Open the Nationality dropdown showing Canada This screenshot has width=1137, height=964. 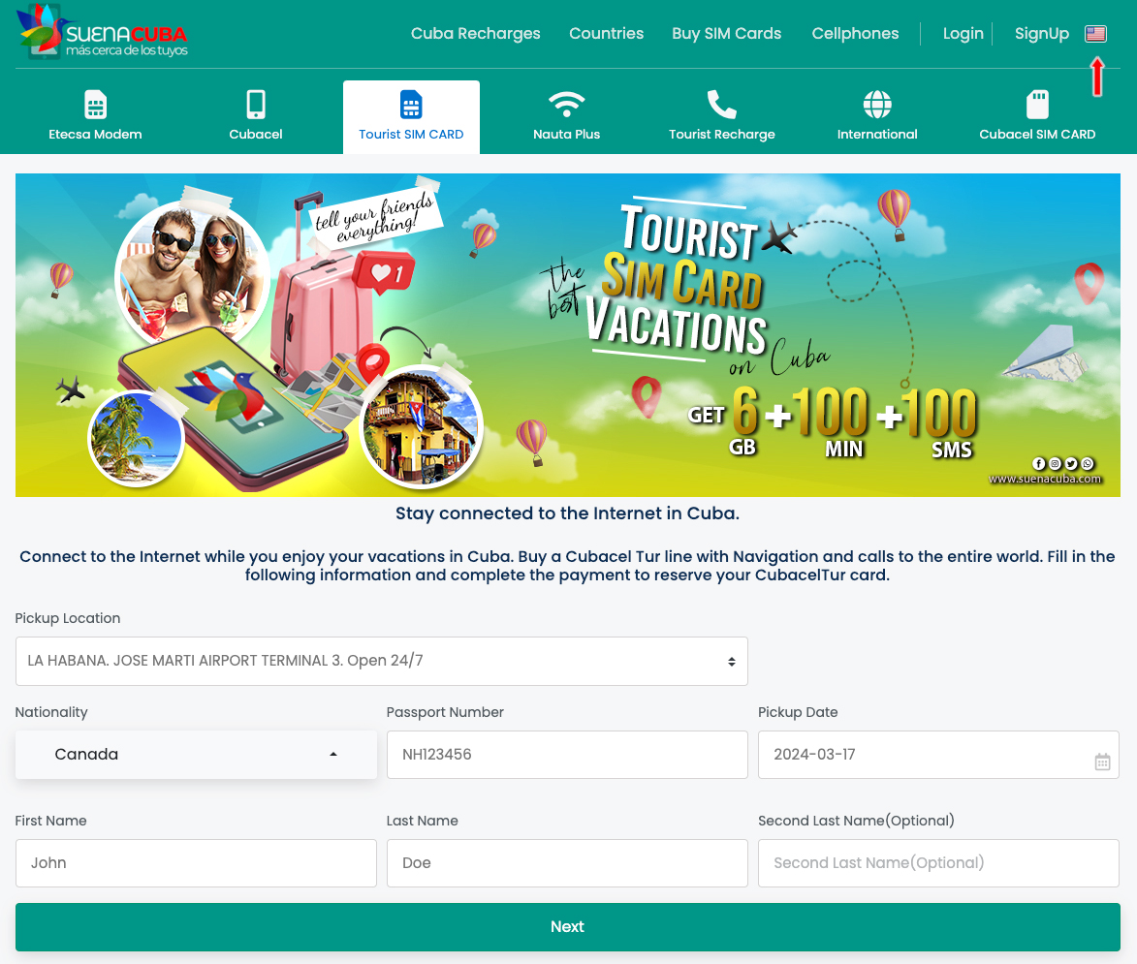(196, 755)
